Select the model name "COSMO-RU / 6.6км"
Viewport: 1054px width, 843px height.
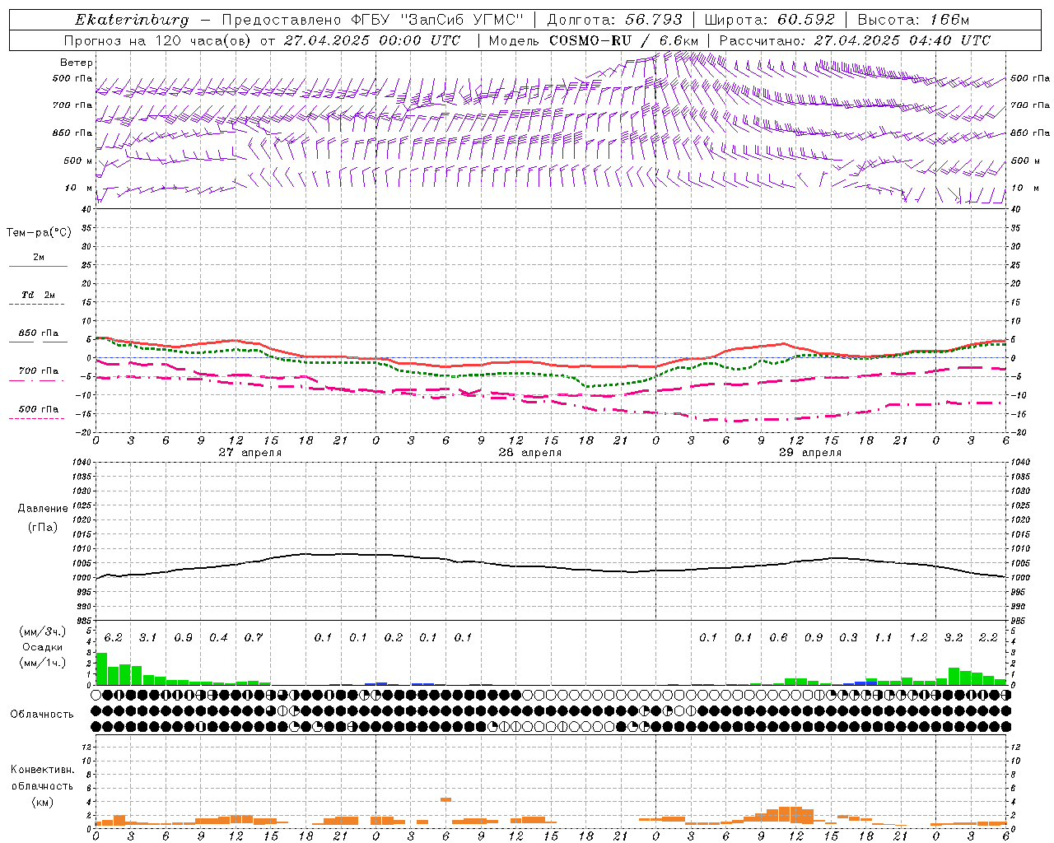tap(624, 40)
